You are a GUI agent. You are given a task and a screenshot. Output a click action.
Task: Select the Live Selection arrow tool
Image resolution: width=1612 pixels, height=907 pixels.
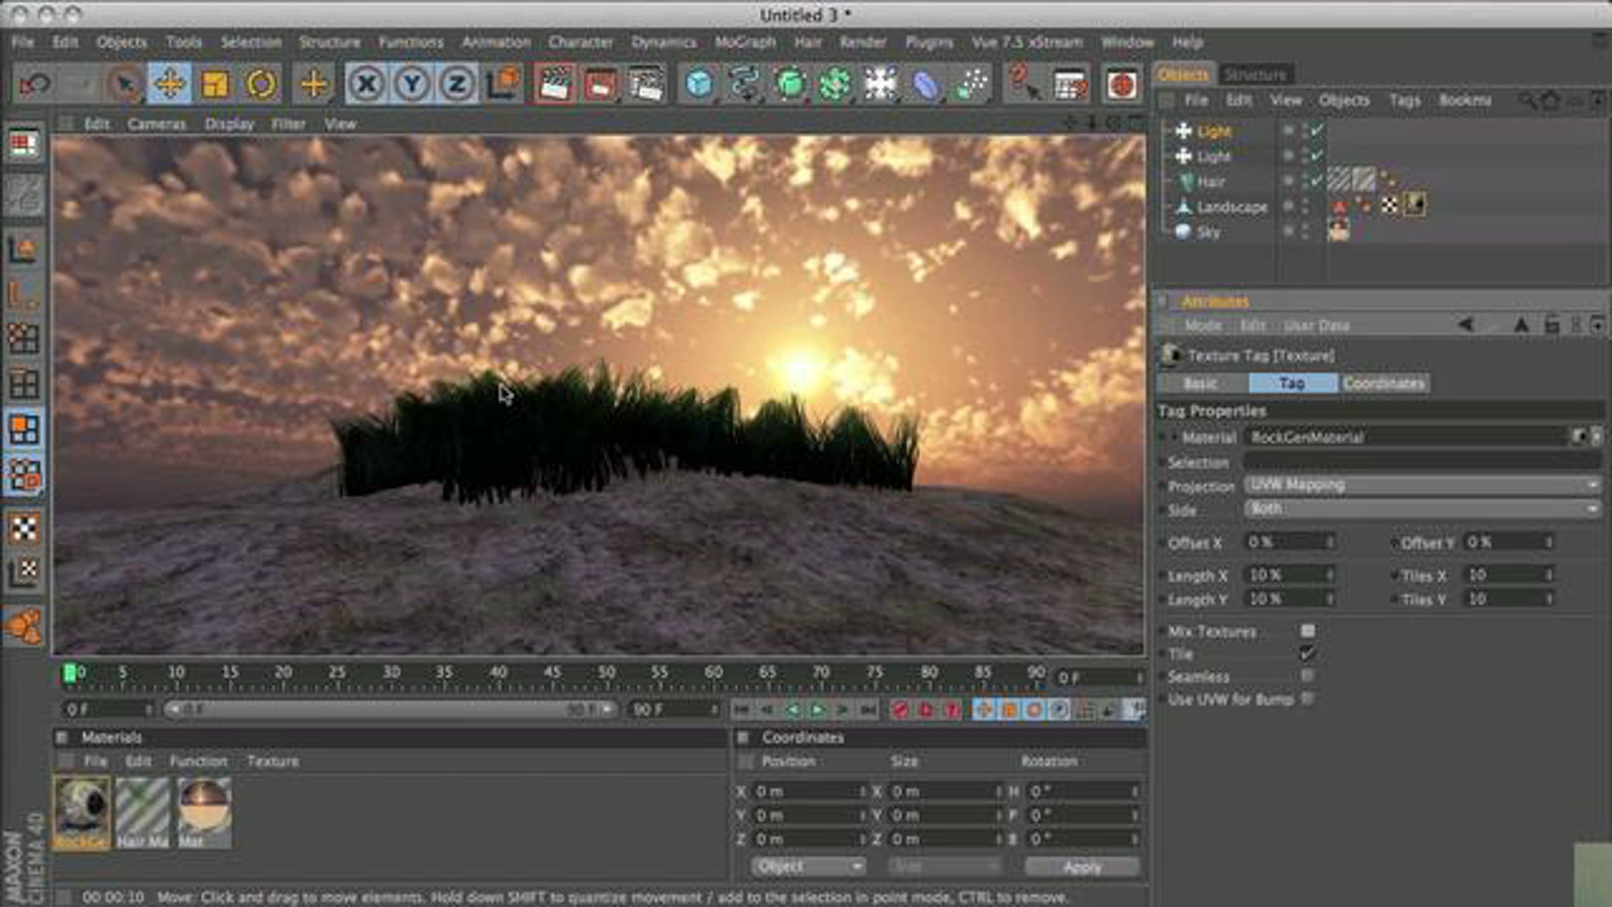pyautogui.click(x=125, y=85)
